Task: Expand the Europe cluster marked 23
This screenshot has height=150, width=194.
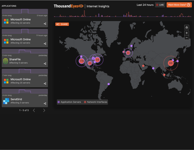Action: 128,53
